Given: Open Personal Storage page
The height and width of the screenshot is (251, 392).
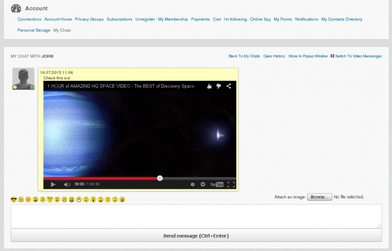Looking at the screenshot, I should coord(34,30).
